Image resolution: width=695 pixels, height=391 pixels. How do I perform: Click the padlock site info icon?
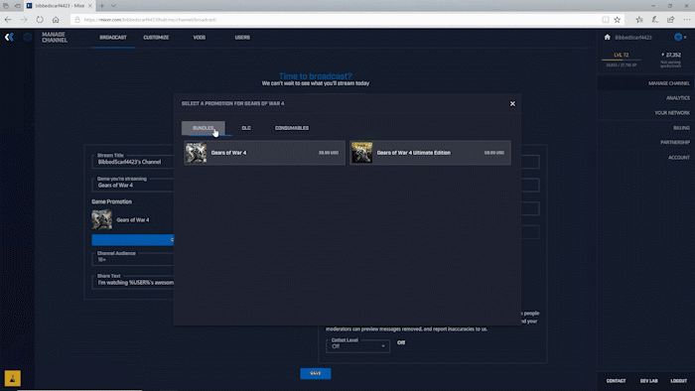tap(77, 20)
